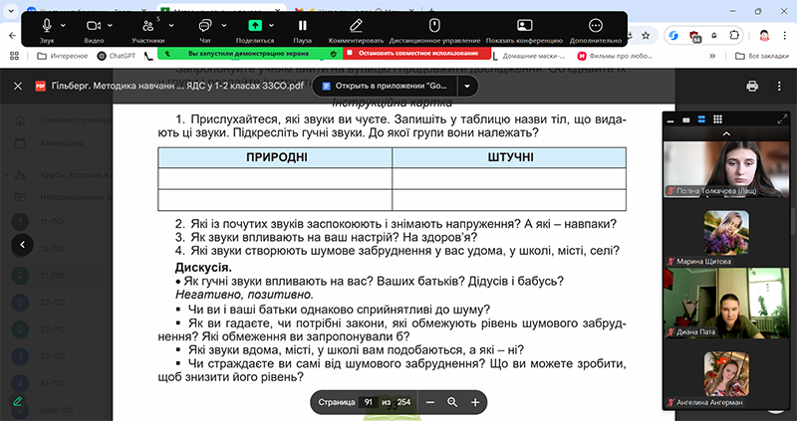Click the green screen sharing status bar
This screenshot has width=797, height=421.
pos(250,53)
